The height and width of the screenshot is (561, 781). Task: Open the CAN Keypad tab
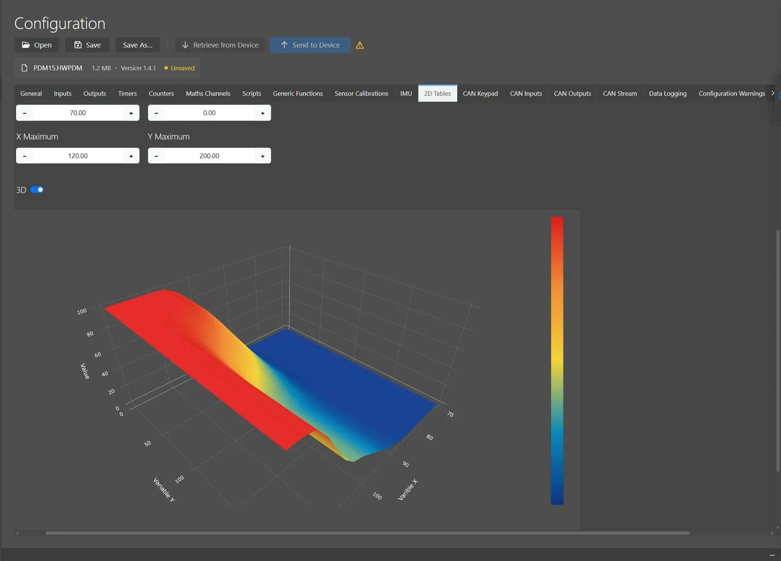coord(480,93)
